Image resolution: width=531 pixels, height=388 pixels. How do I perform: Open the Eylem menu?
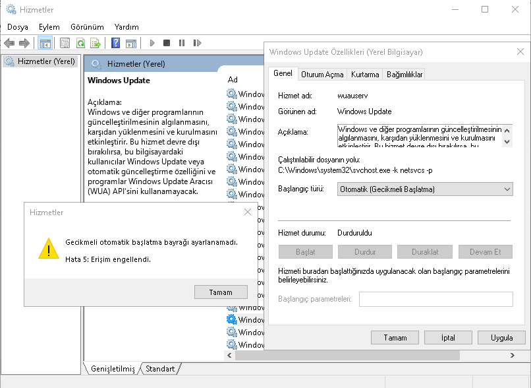pyautogui.click(x=49, y=27)
